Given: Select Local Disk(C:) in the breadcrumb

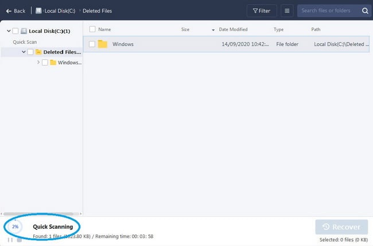Looking at the screenshot, I should (x=60, y=11).
